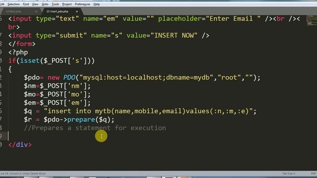
Task: Open the Goto menu
Action: pyautogui.click(x=45, y=4)
